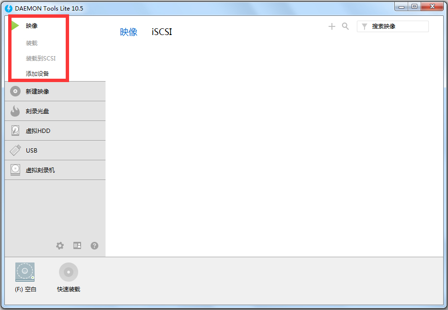Click the flame icon for 刻录光盘

pos(15,111)
